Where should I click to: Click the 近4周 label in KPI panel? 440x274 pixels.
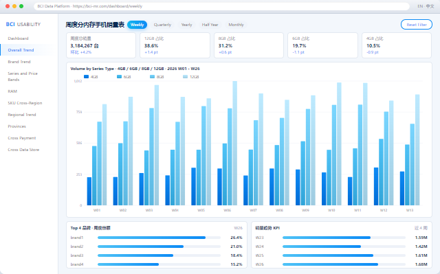pos(421,228)
